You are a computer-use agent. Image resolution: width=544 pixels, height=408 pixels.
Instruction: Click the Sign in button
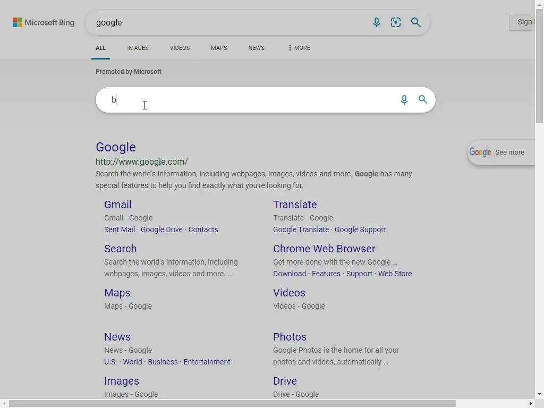524,22
